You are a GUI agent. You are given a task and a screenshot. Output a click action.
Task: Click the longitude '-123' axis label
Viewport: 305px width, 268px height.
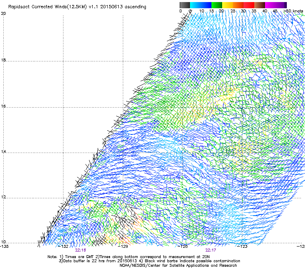point(242,247)
